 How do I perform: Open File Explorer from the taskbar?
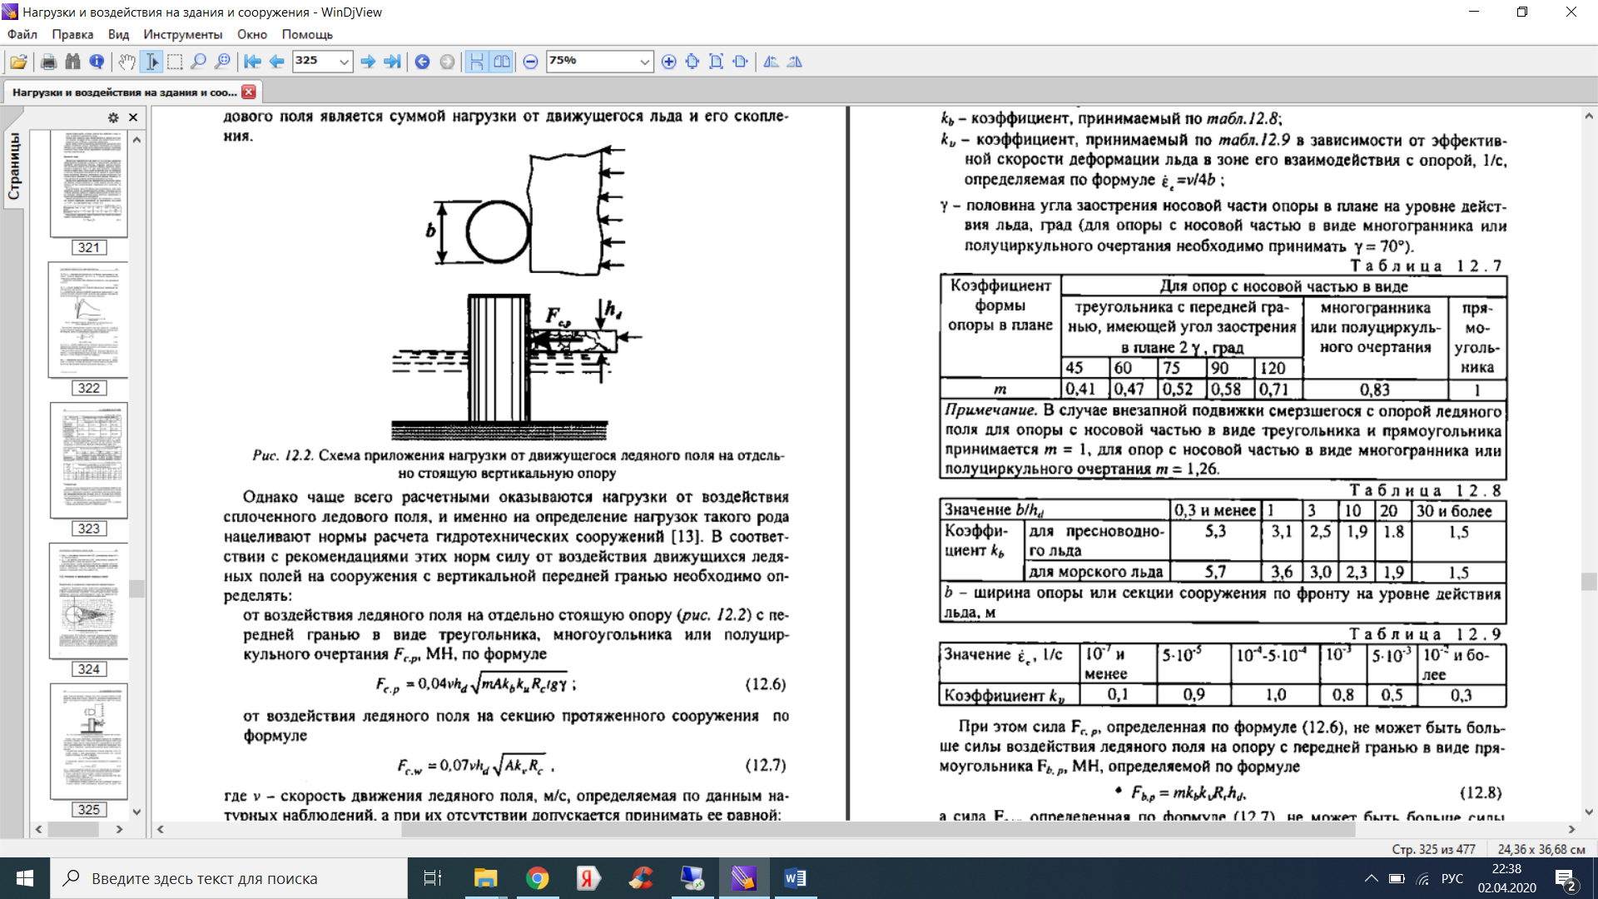485,878
